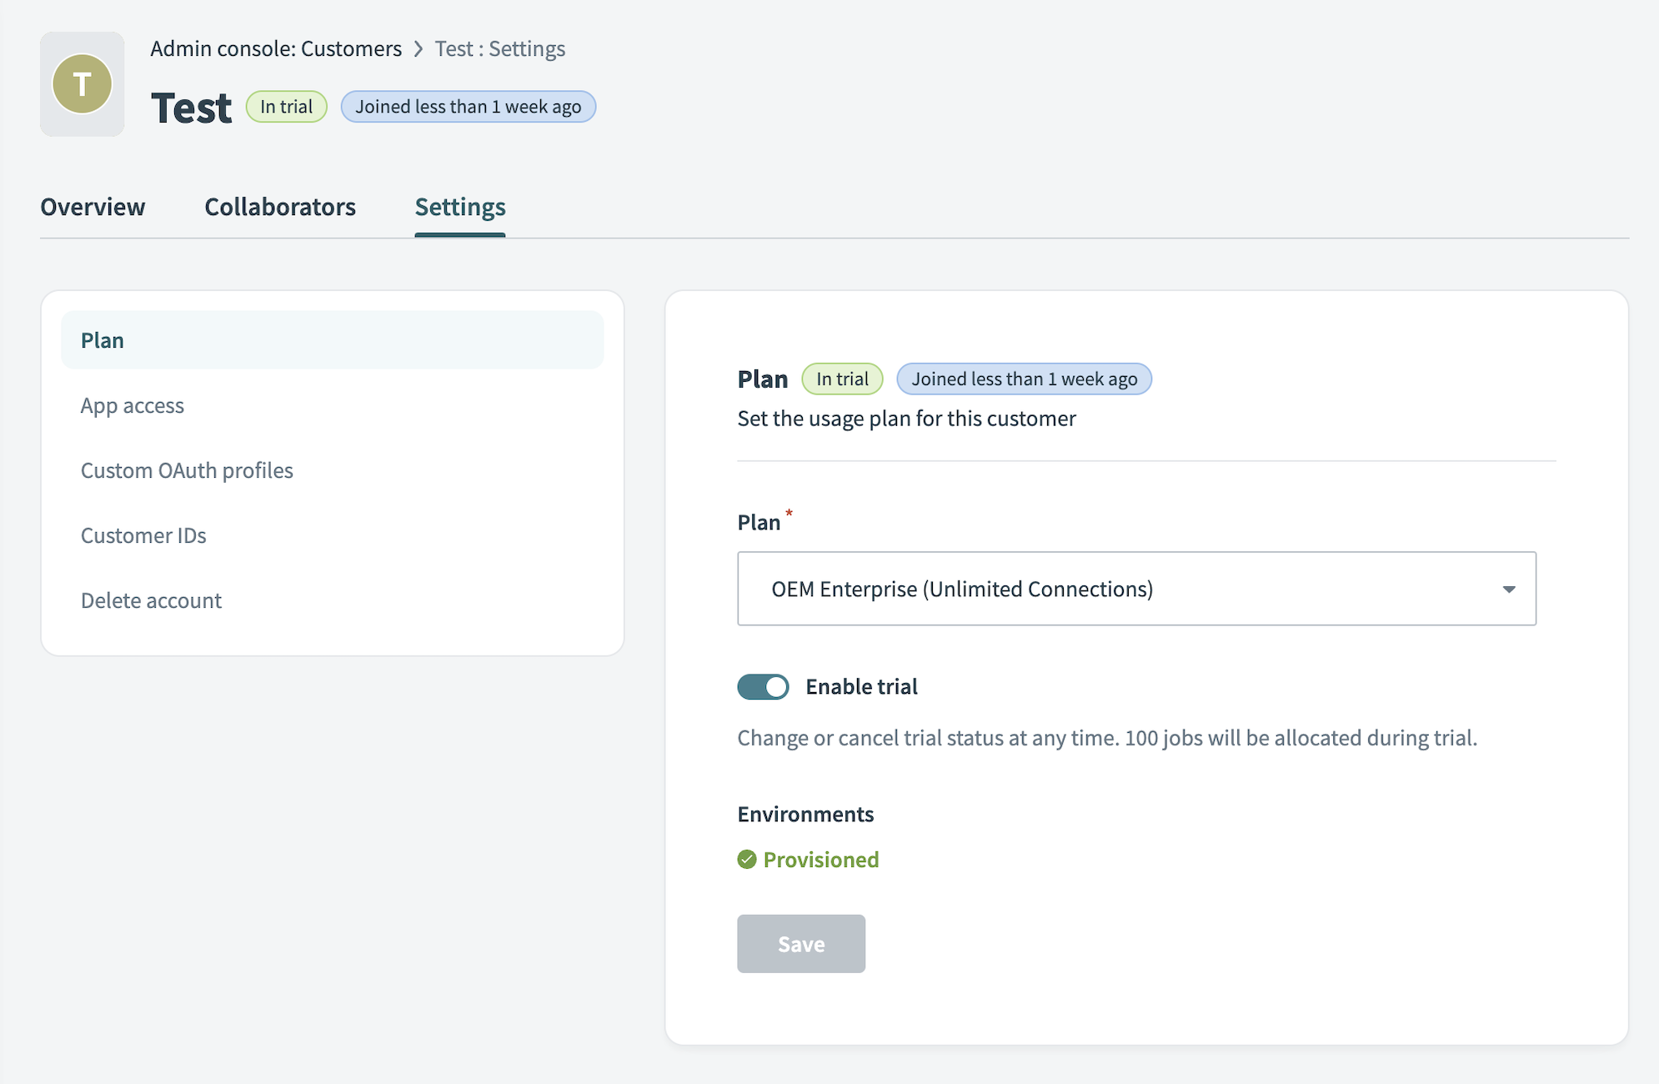Click the Test : Settings breadcrumb
Image resolution: width=1659 pixels, height=1084 pixels.
[499, 48]
